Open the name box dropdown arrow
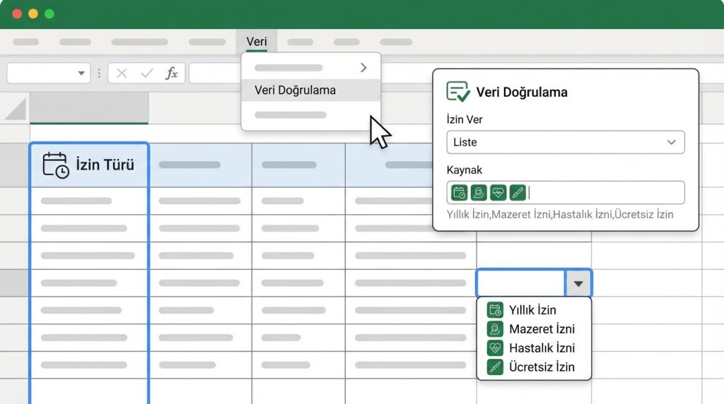Image resolution: width=724 pixels, height=404 pixels. click(81, 73)
